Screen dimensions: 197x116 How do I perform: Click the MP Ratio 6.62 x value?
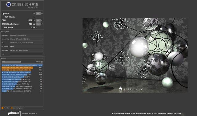(x=34, y=27)
